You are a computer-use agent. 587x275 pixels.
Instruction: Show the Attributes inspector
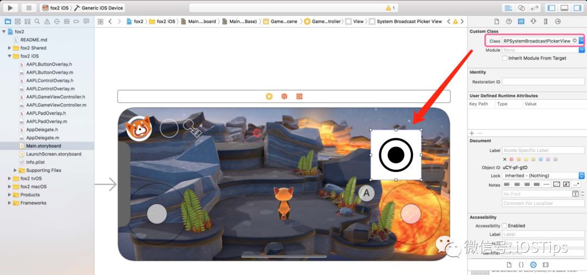tap(534, 22)
